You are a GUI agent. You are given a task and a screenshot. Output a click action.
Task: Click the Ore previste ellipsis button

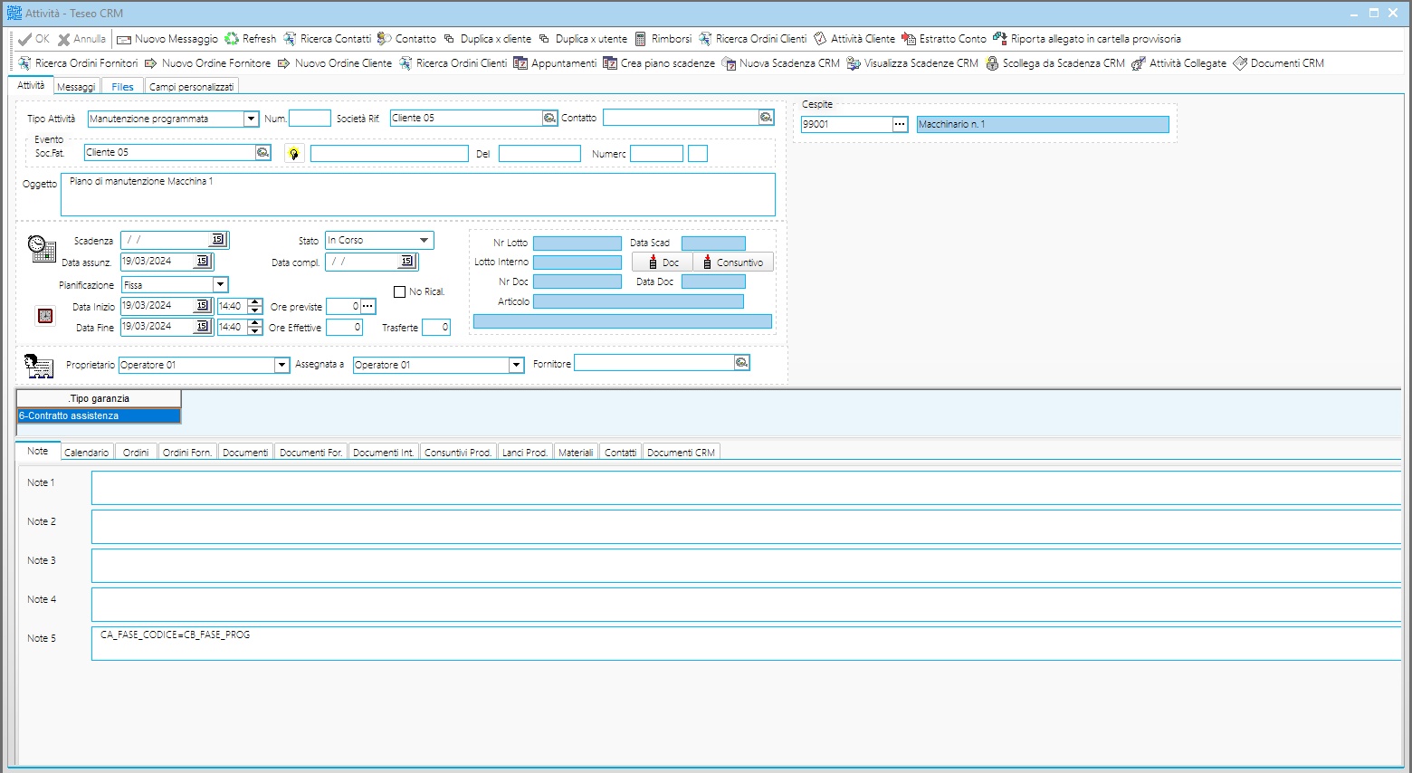367,306
